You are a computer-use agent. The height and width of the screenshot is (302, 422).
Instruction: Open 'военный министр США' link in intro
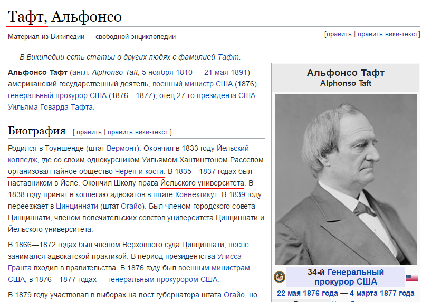click(193, 84)
